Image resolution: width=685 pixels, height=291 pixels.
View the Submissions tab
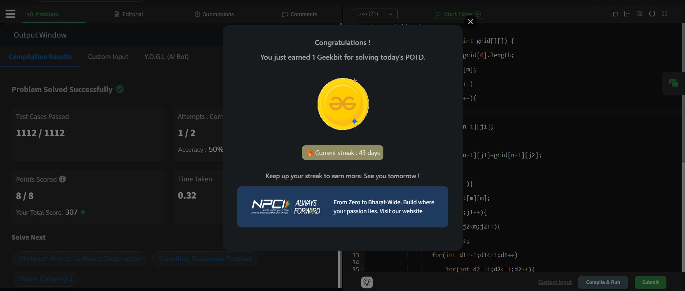point(214,14)
